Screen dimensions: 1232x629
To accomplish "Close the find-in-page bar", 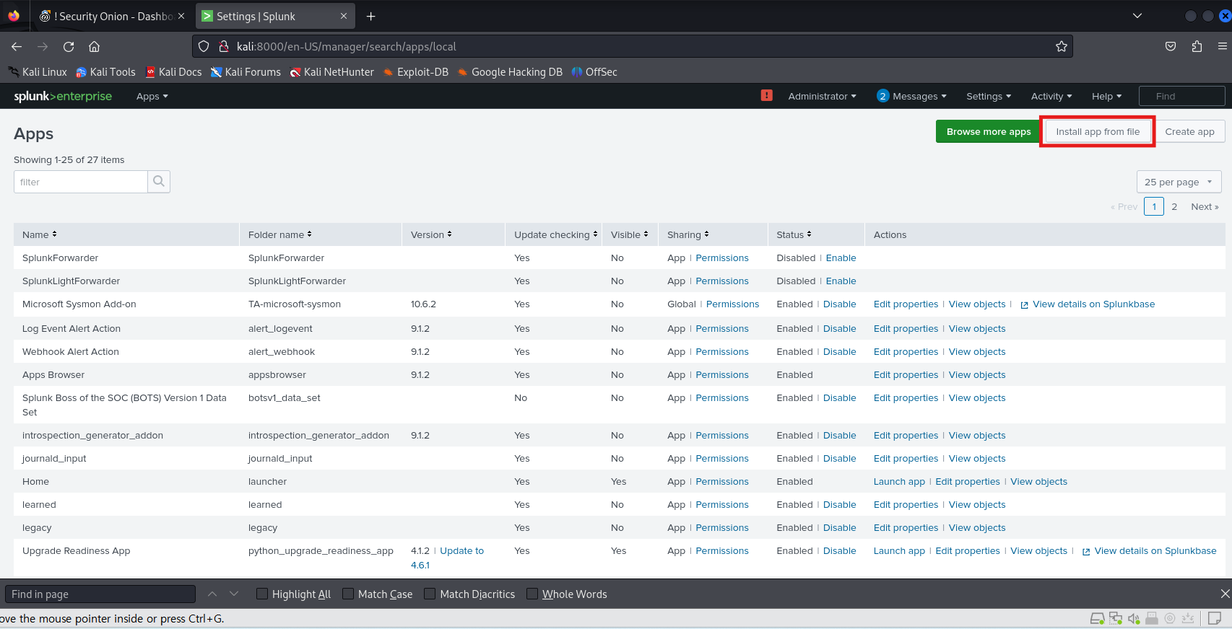I will coord(1225,594).
